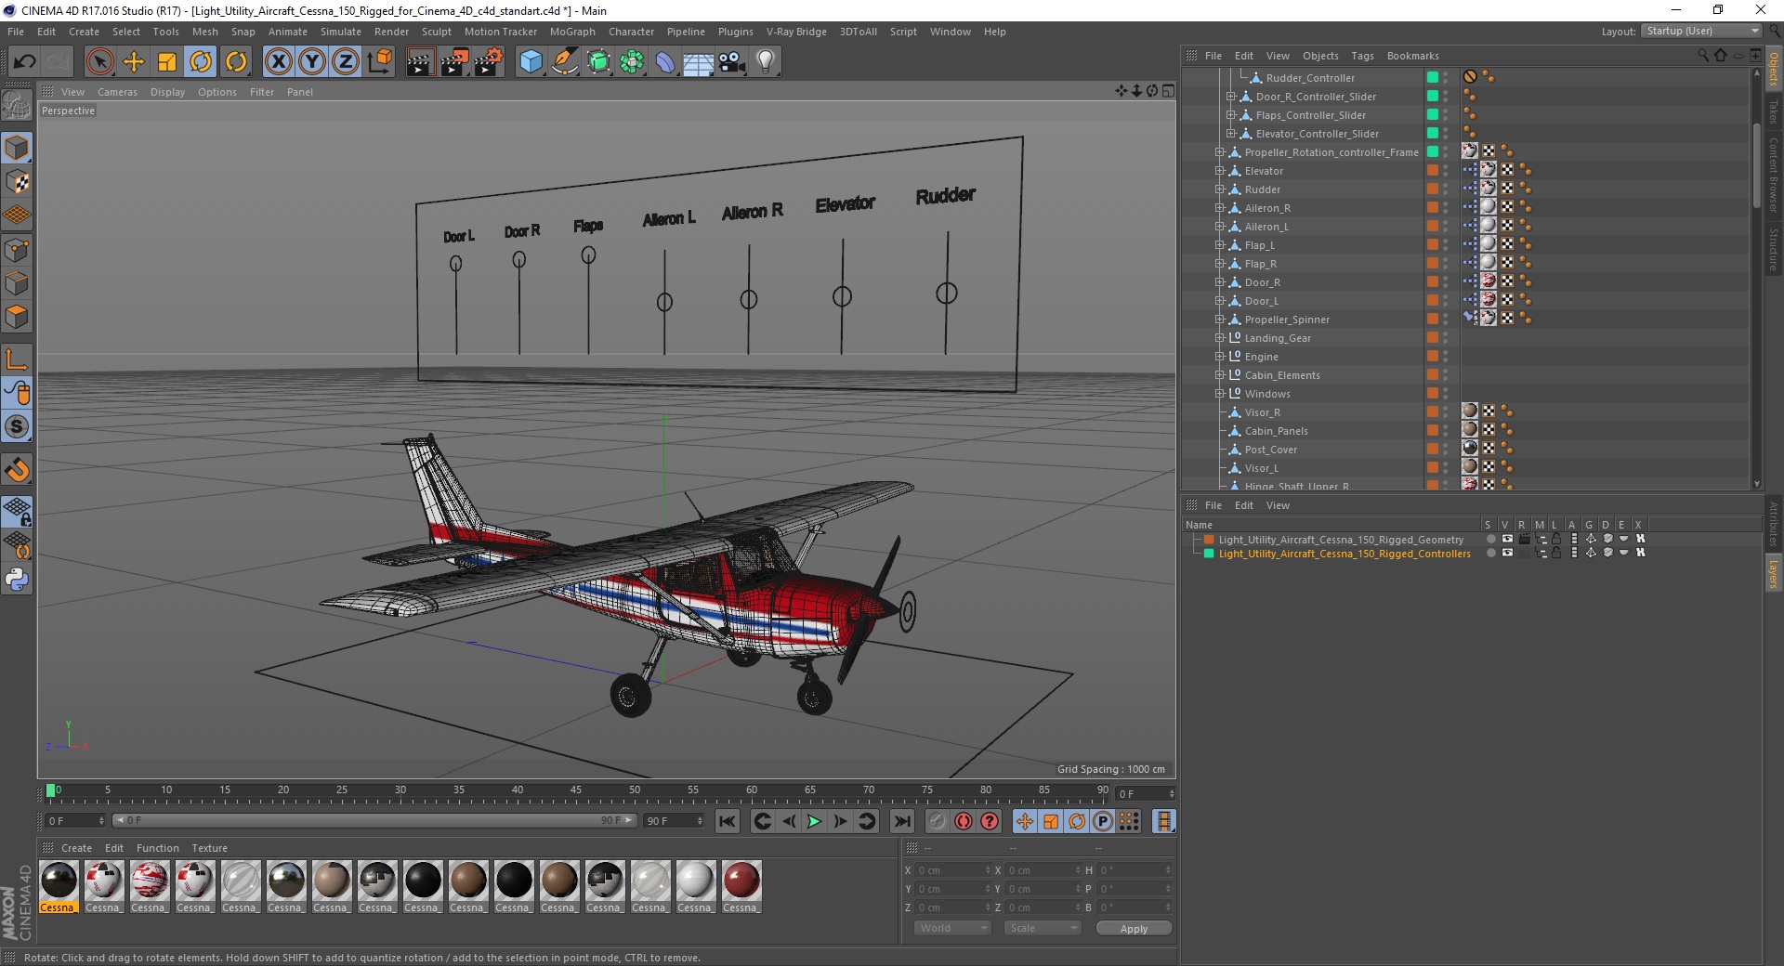Open the Scale coordinate dropdown
The height and width of the screenshot is (966, 1784).
coord(1043,928)
